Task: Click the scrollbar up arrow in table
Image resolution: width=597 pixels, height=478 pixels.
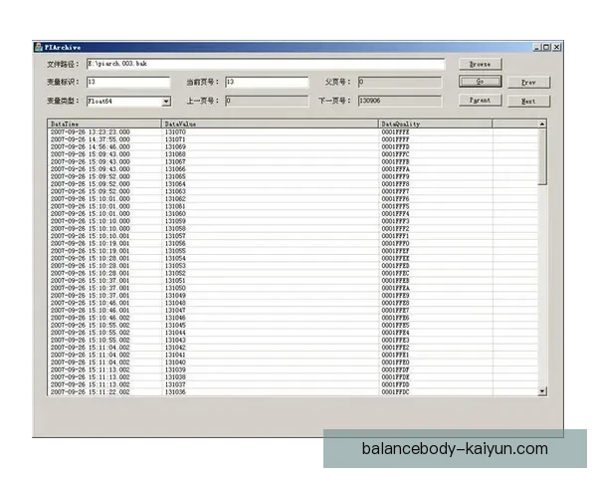Action: [x=542, y=123]
